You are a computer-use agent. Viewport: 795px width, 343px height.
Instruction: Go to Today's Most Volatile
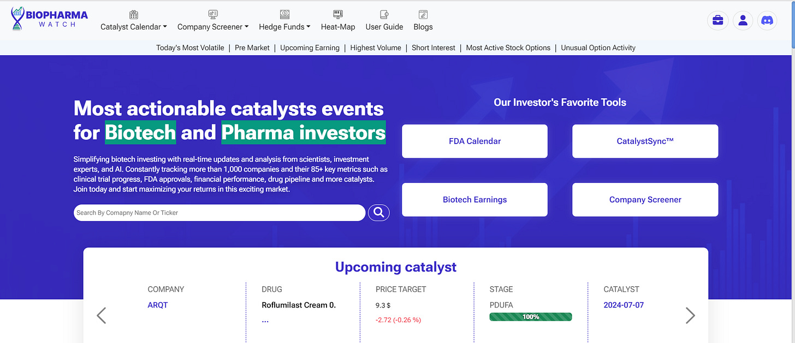pos(190,48)
